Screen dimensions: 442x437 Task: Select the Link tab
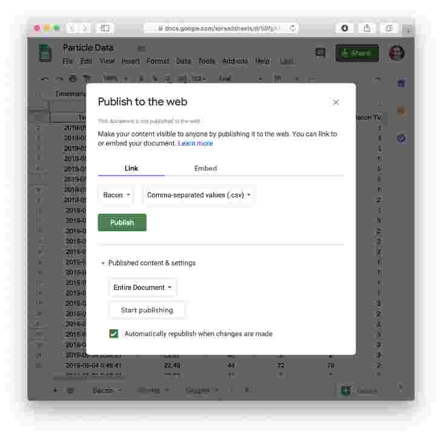[131, 168]
